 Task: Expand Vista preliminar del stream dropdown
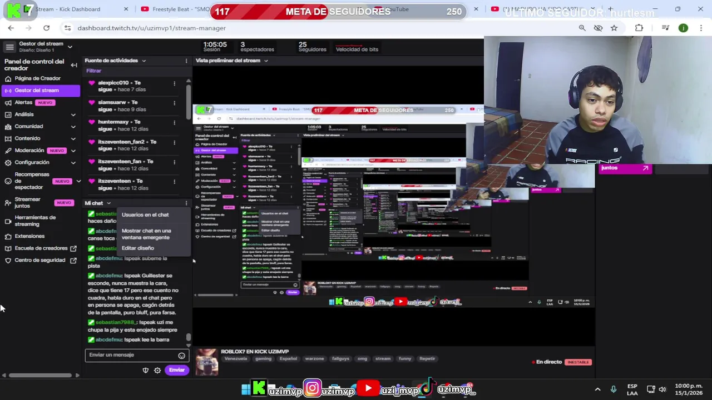tap(266, 61)
